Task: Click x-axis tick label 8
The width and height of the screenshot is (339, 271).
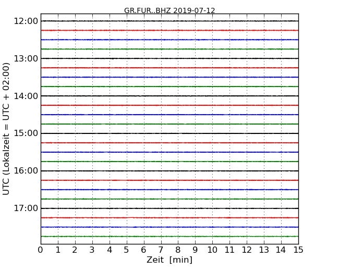Action: [178, 250]
